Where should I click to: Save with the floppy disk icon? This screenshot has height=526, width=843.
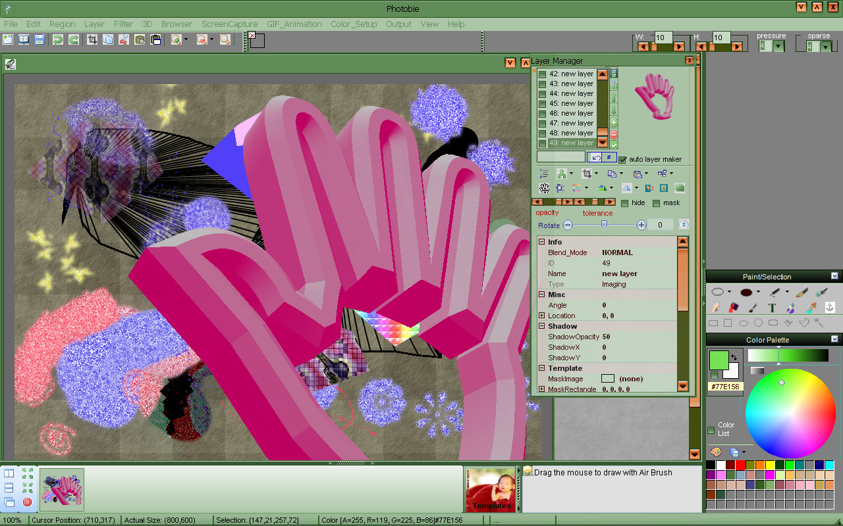(x=40, y=39)
